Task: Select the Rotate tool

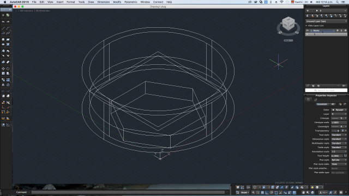Action: click(8, 69)
